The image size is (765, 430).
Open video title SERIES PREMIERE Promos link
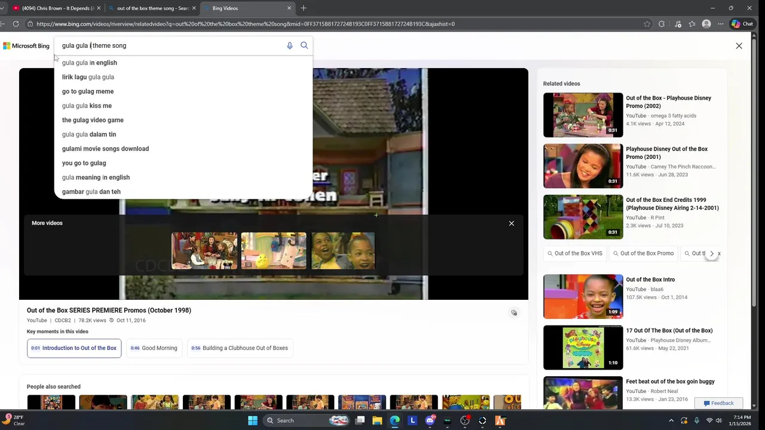click(109, 311)
